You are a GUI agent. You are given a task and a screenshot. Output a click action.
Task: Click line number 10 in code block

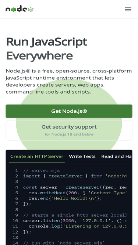click(15, 221)
